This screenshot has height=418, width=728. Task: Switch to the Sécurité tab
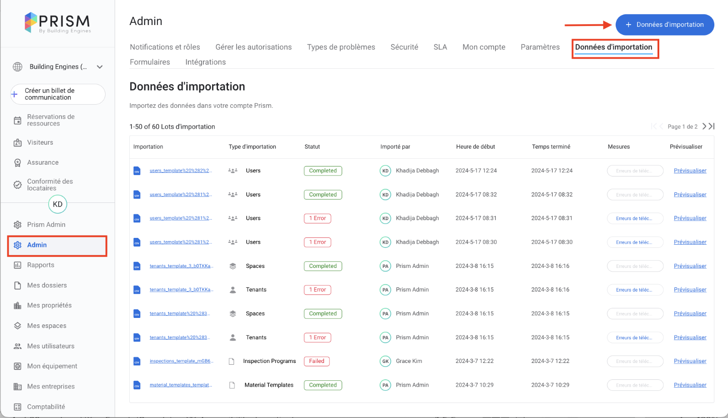pyautogui.click(x=404, y=47)
